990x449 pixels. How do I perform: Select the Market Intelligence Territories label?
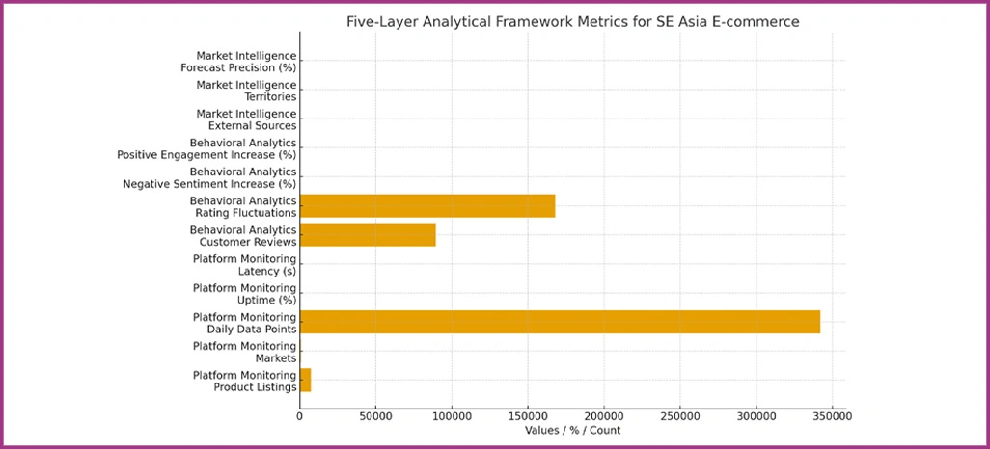click(x=246, y=91)
